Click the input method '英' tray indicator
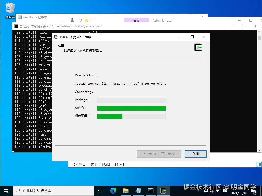 (x=217, y=191)
